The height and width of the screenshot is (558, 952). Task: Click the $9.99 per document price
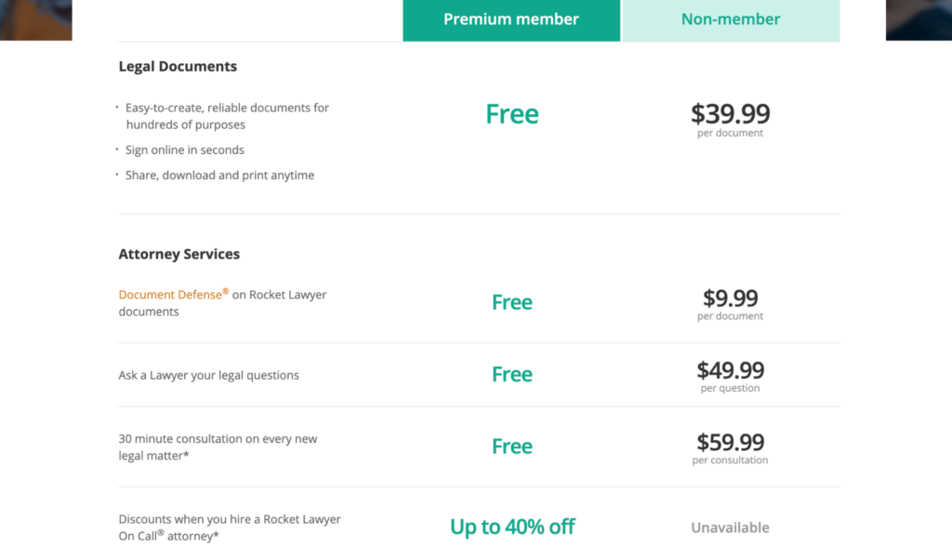pyautogui.click(x=730, y=304)
